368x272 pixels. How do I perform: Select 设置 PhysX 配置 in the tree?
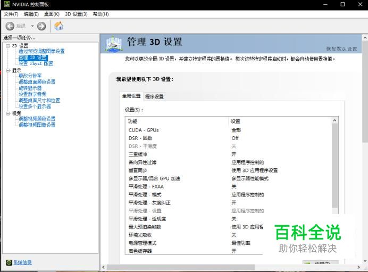coord(36,63)
